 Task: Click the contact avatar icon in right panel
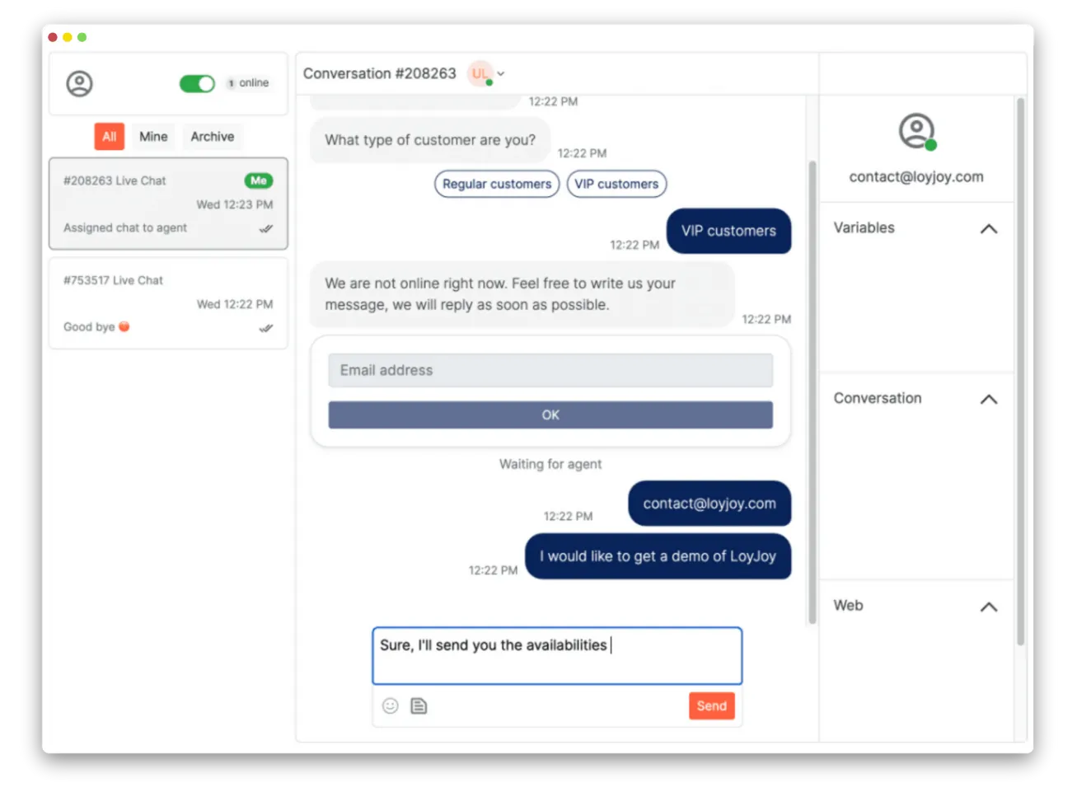(x=915, y=130)
